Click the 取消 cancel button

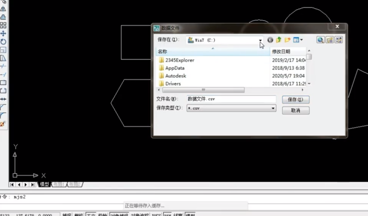tap(296, 111)
